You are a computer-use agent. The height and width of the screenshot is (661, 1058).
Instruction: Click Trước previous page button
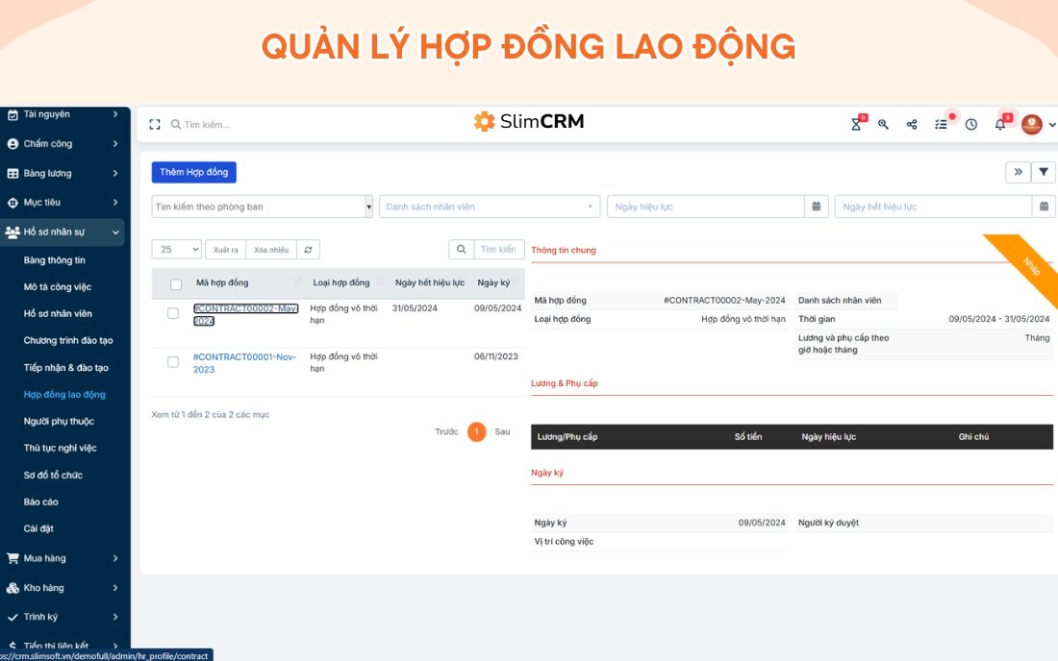click(446, 432)
